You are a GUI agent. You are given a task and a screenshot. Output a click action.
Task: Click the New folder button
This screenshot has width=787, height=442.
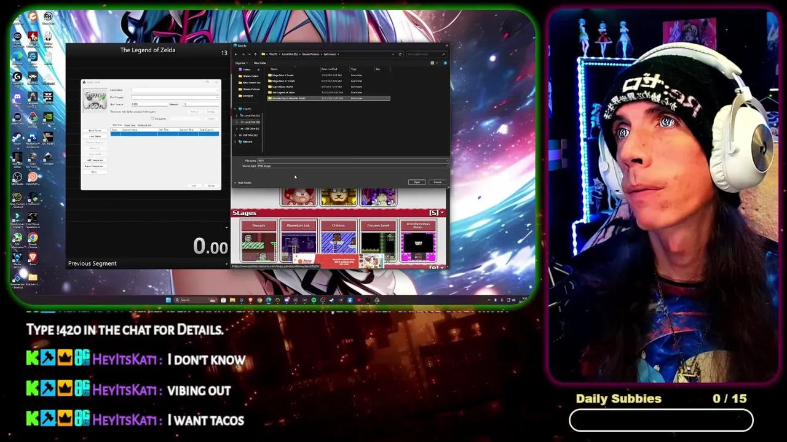coord(260,63)
